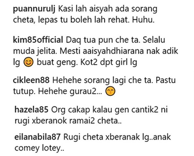Click the words 'comey lotey..'

[x=39, y=148]
